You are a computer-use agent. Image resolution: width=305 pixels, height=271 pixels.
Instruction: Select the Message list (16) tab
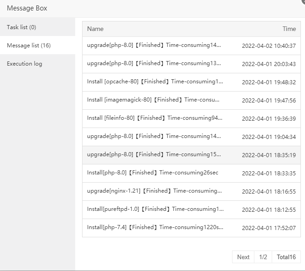click(28, 46)
